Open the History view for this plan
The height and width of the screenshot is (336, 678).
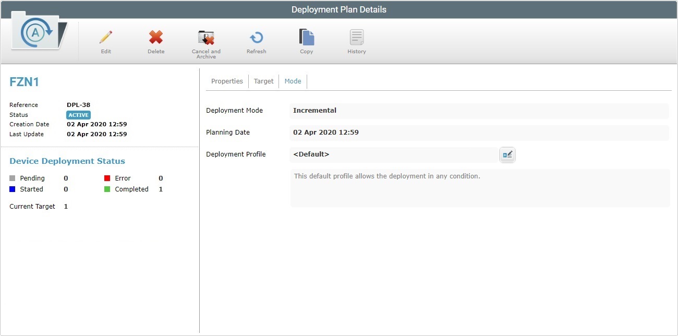(356, 38)
